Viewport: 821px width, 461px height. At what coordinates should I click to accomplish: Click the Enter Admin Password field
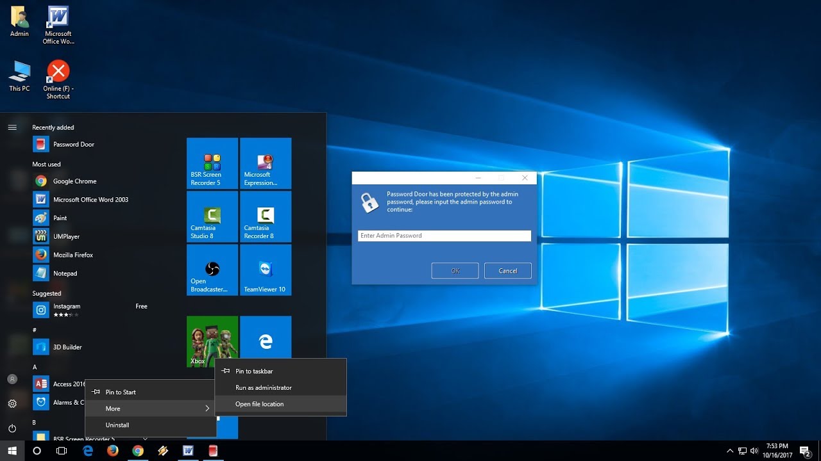tap(444, 236)
